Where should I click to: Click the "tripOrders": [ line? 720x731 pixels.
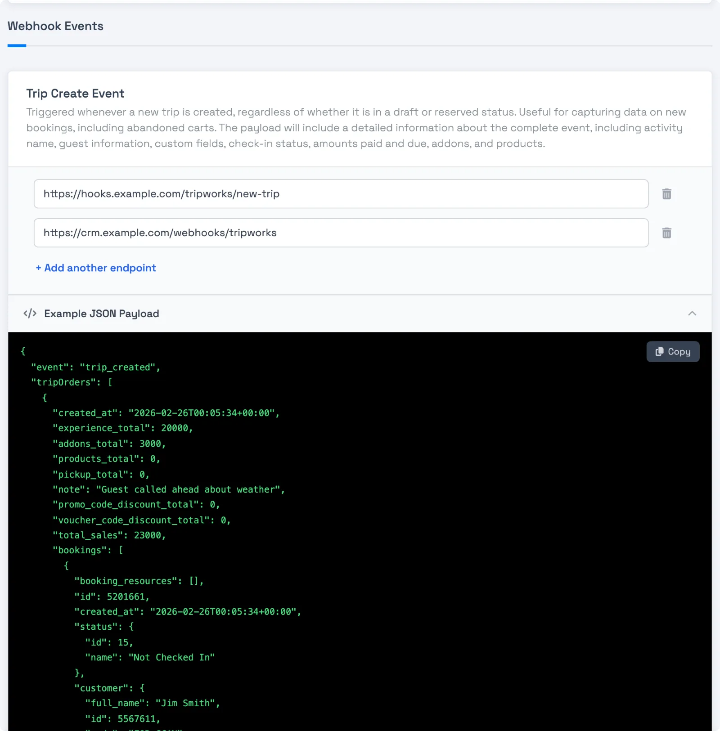[x=72, y=382]
